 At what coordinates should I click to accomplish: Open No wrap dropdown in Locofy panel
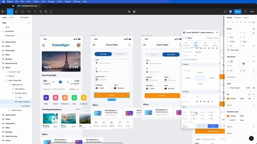pos(198,52)
